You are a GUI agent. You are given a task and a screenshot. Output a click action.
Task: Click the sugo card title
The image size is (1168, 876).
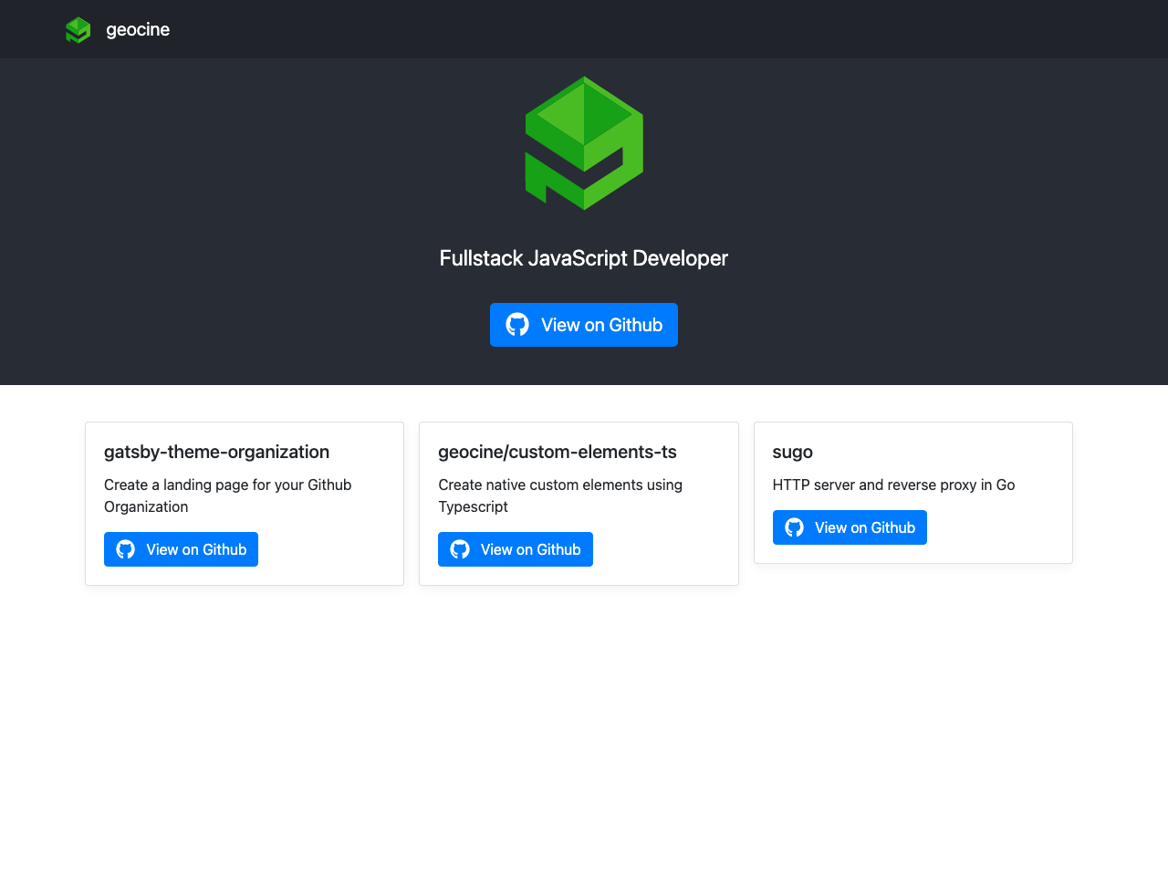click(792, 452)
